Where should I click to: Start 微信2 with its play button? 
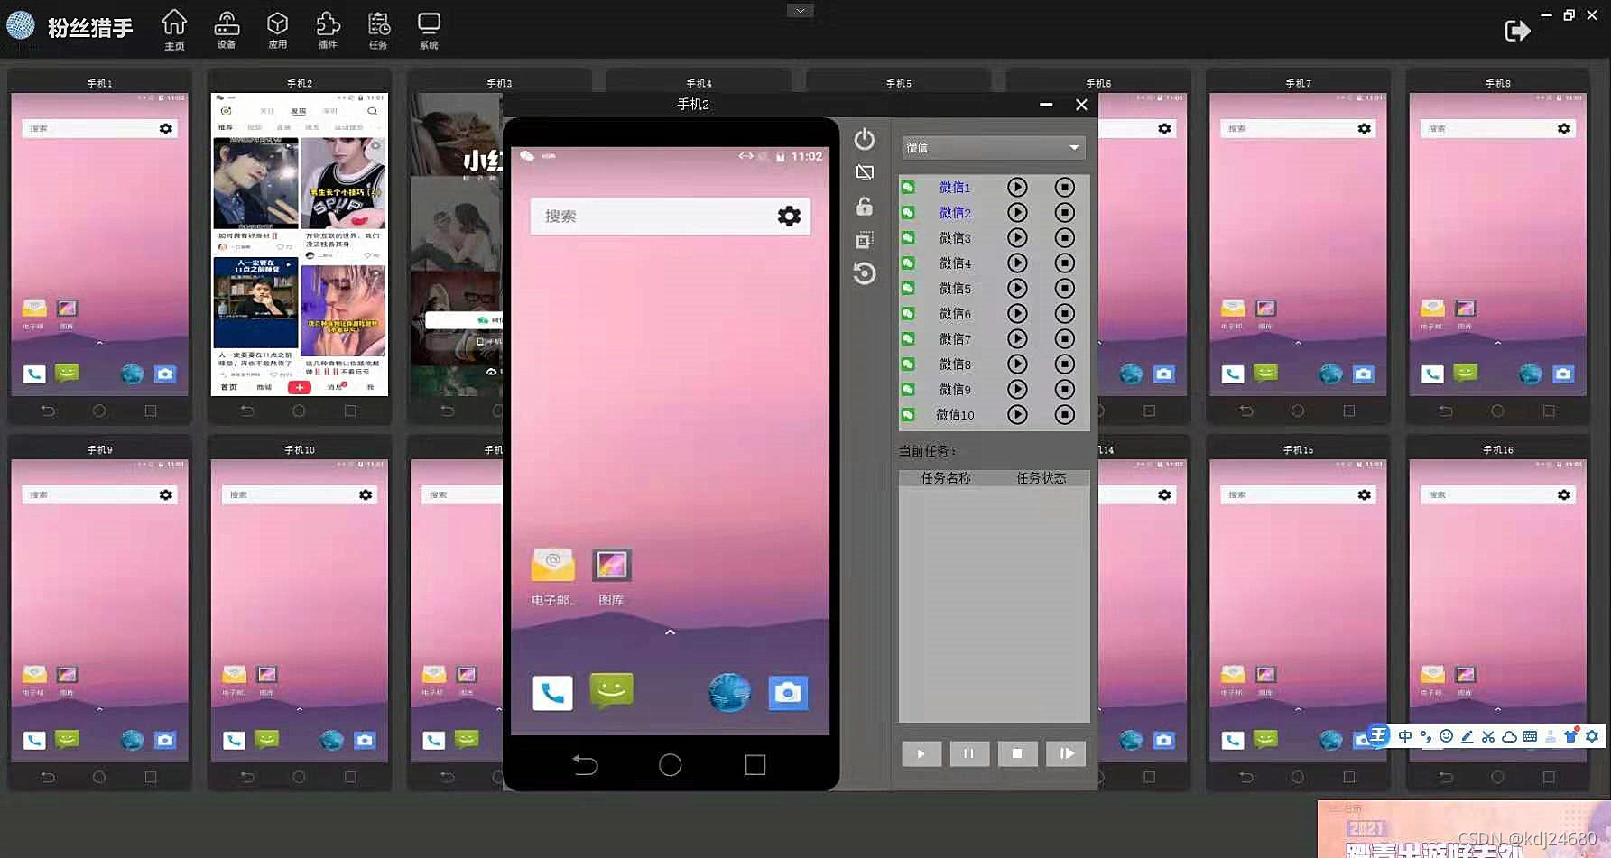1017,212
